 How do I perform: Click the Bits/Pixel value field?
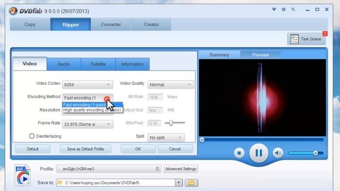point(154,124)
